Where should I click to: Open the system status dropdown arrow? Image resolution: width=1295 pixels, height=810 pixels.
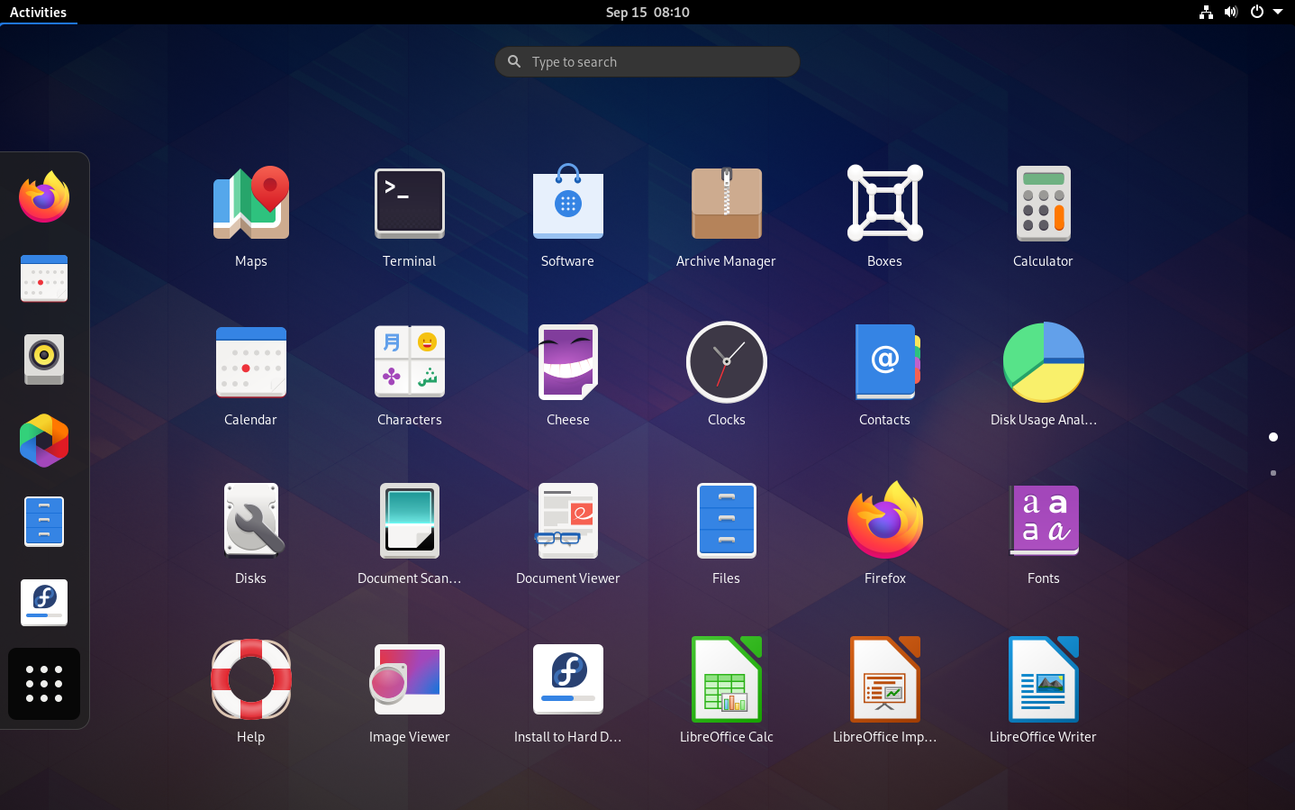pos(1280,12)
